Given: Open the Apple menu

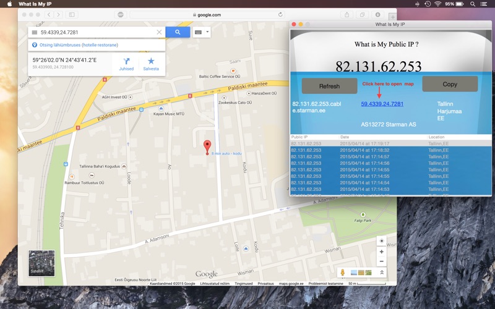Looking at the screenshot, I should click(x=9, y=4).
